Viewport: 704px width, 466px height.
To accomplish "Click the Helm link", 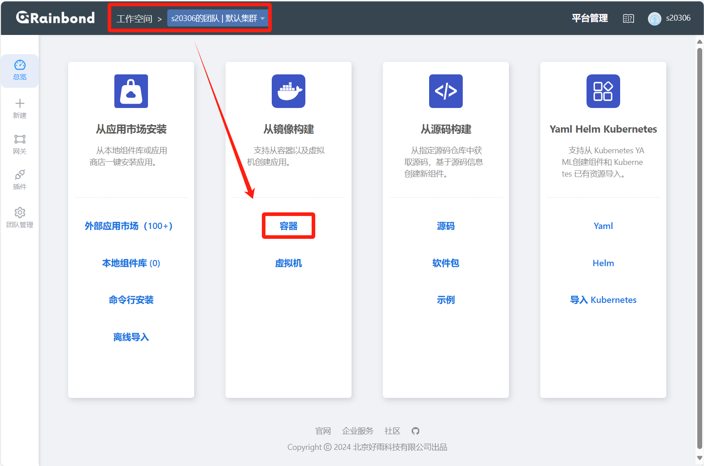I will (603, 263).
